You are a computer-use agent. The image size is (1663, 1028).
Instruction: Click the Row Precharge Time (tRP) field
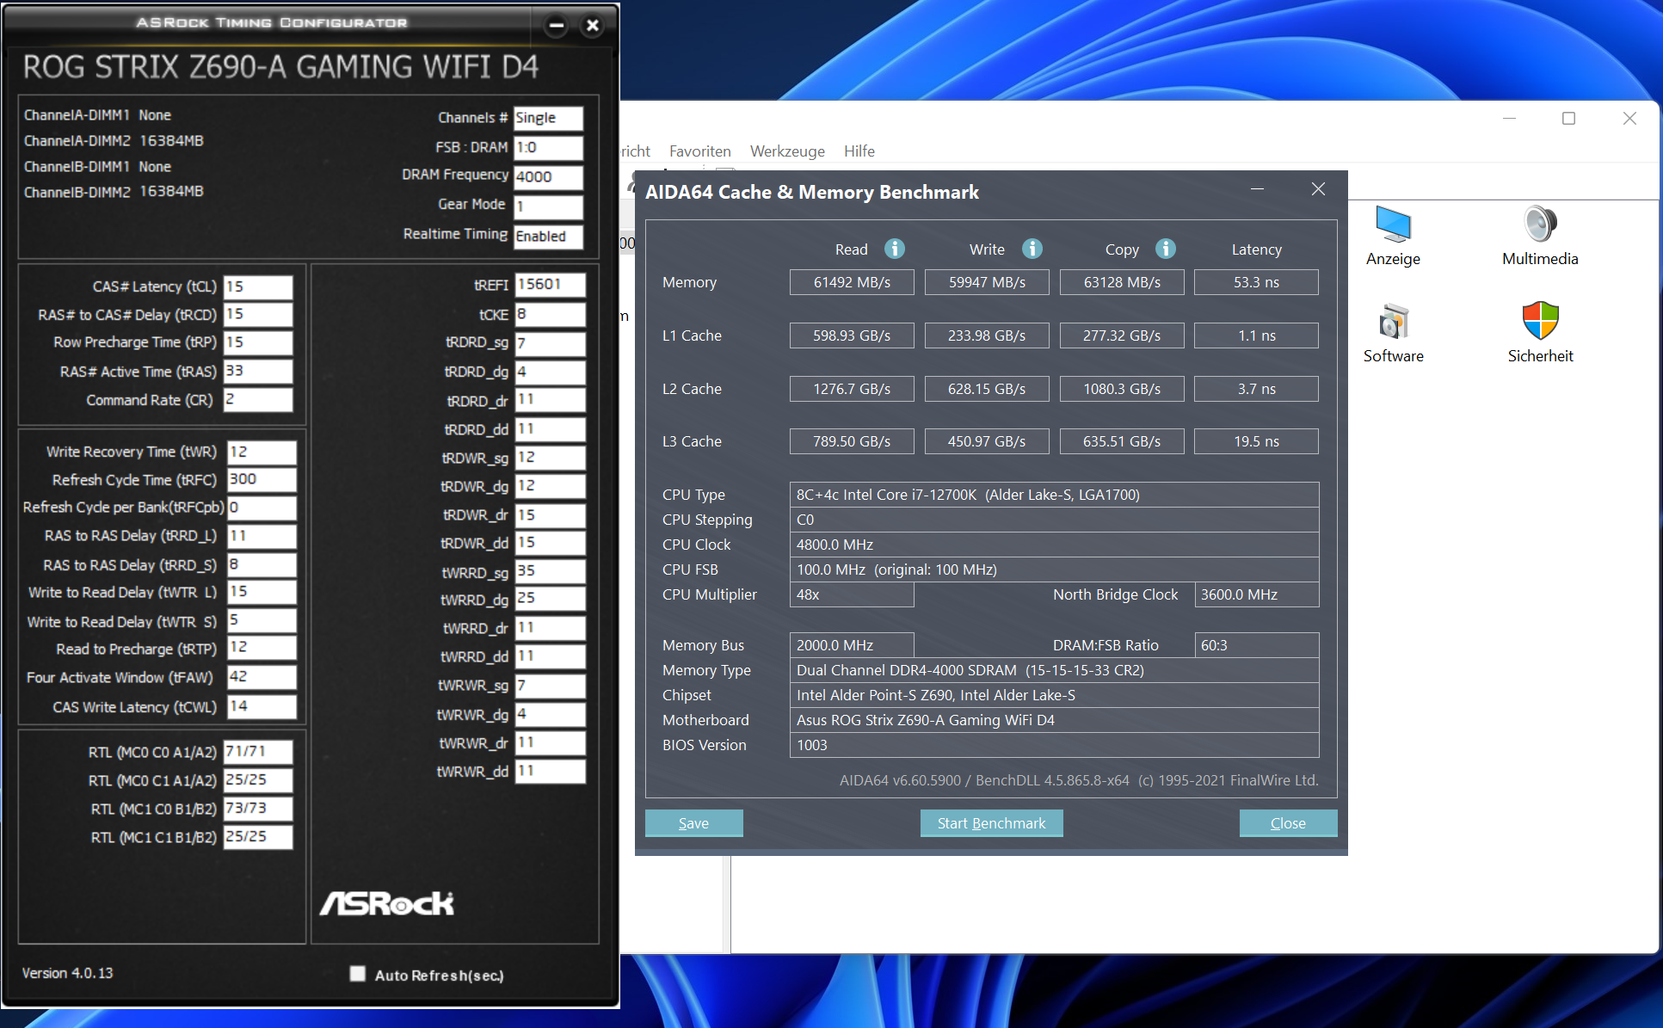[x=258, y=342]
